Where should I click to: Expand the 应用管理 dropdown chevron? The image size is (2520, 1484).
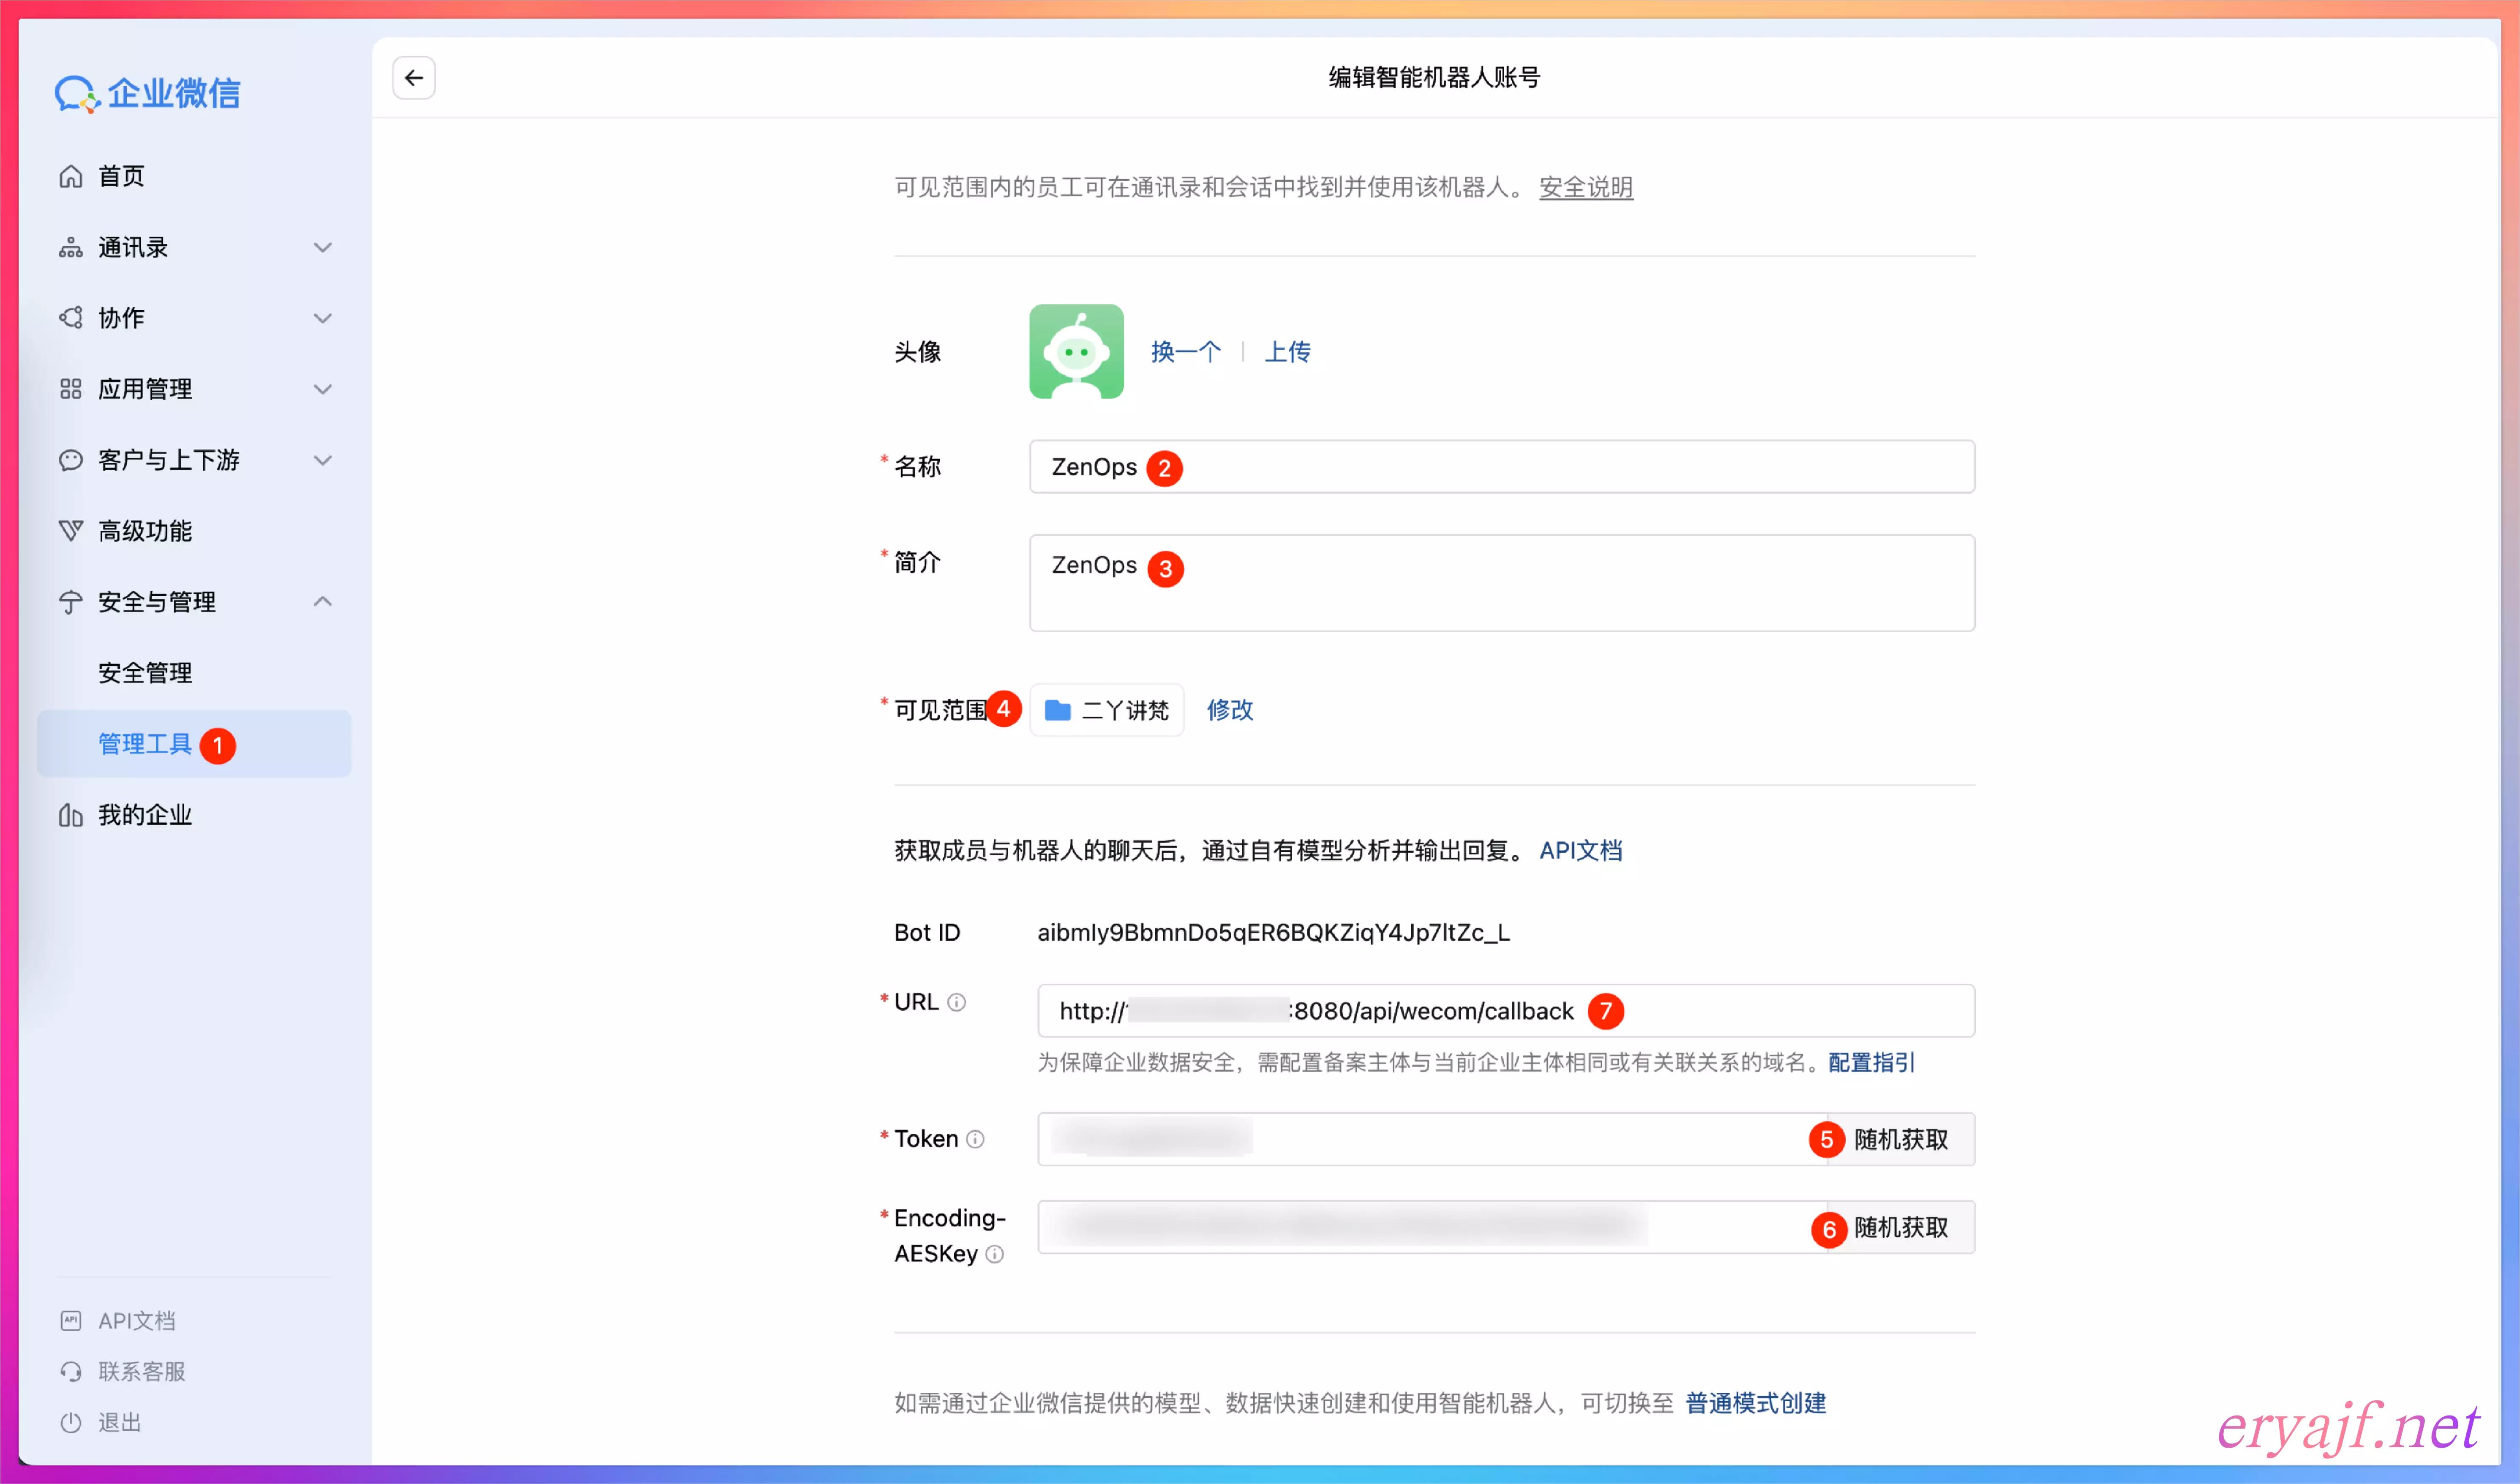coord(322,389)
